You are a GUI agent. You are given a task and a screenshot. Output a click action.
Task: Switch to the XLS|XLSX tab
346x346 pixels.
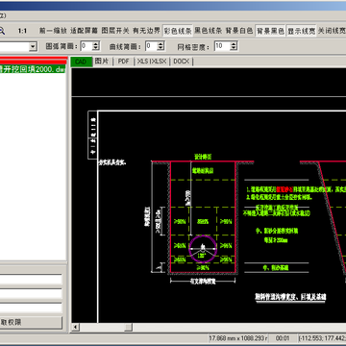pos(152,62)
